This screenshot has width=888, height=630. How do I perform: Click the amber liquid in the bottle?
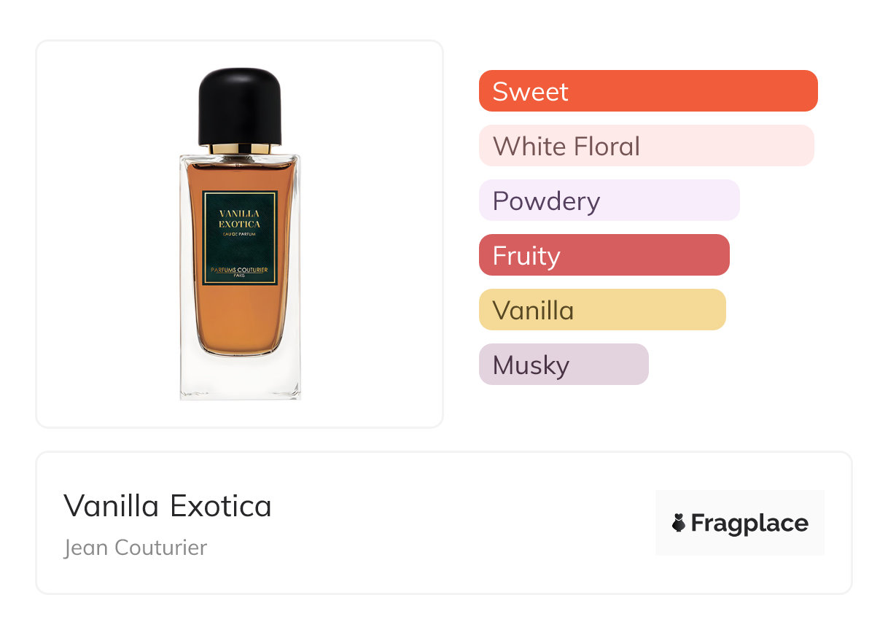click(x=240, y=321)
